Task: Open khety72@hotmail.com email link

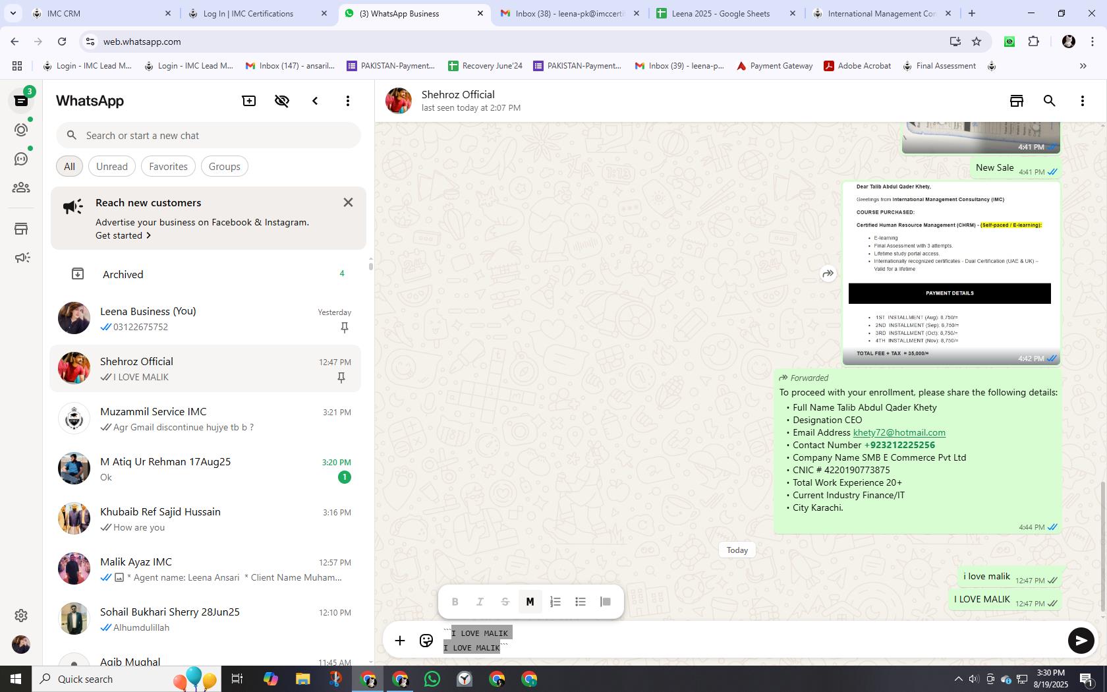Action: click(x=899, y=432)
